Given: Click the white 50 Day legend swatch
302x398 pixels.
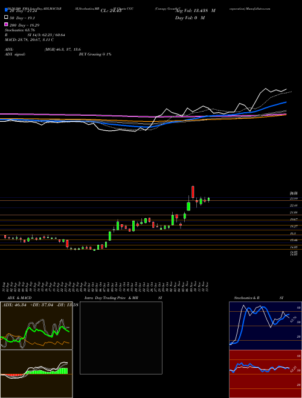Looking at the screenshot, I should point(7,17).
